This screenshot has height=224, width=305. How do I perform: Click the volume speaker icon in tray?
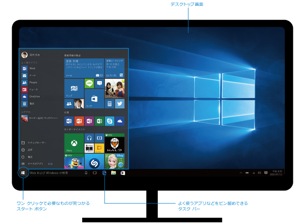pyautogui.click(x=260, y=173)
